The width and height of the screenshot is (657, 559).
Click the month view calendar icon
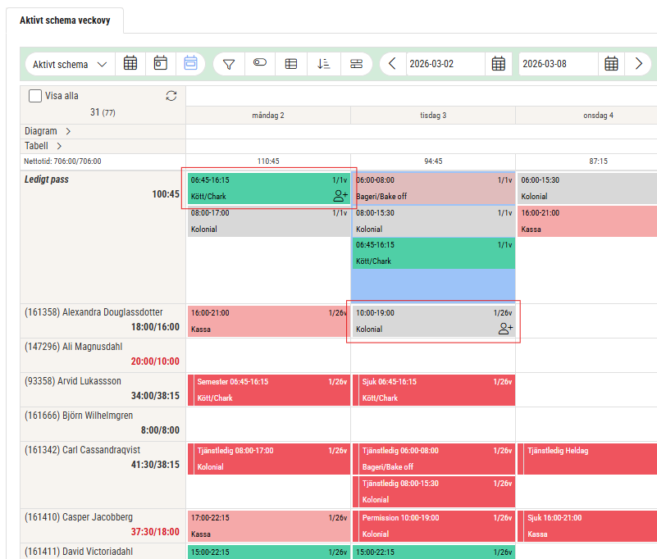tap(130, 64)
